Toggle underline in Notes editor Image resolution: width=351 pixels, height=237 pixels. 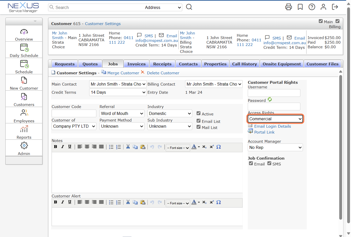pyautogui.click(x=70, y=147)
